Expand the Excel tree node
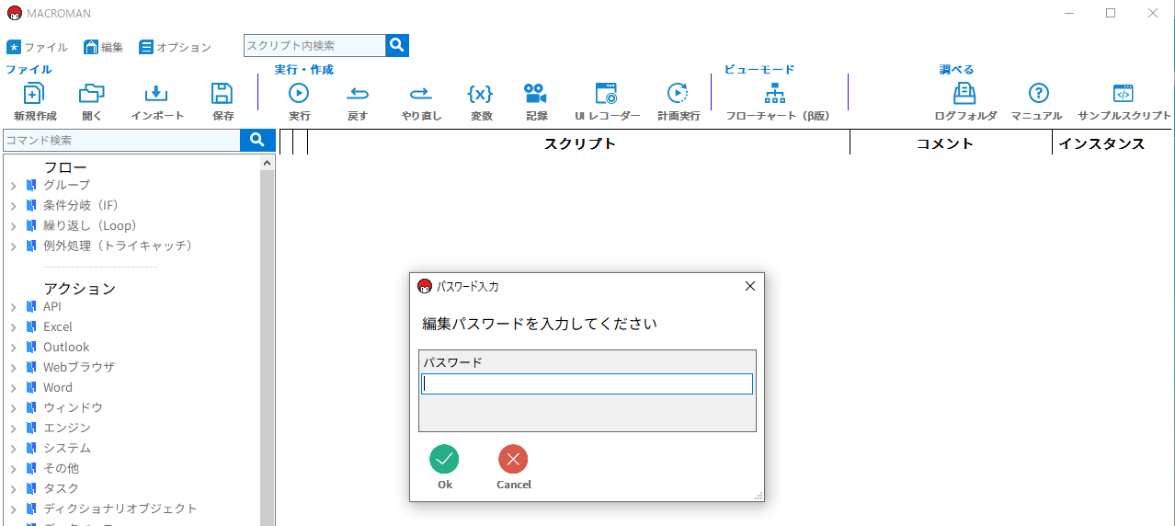1175x526 pixels. point(14,327)
